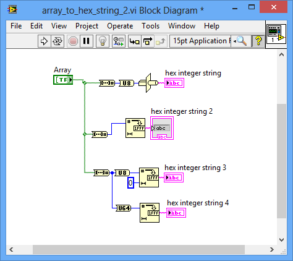Minimize the Block Diagram window

[x=235, y=9]
